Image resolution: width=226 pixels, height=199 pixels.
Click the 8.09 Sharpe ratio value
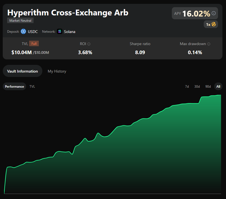click(140, 52)
